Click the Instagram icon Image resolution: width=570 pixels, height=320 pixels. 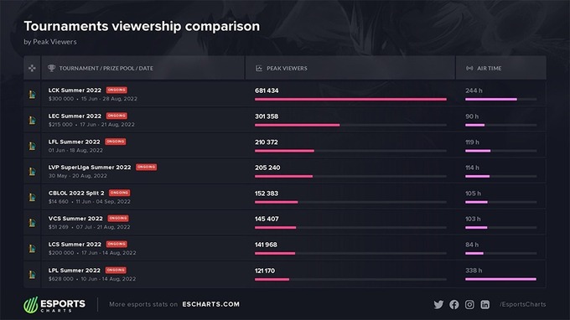(x=469, y=304)
